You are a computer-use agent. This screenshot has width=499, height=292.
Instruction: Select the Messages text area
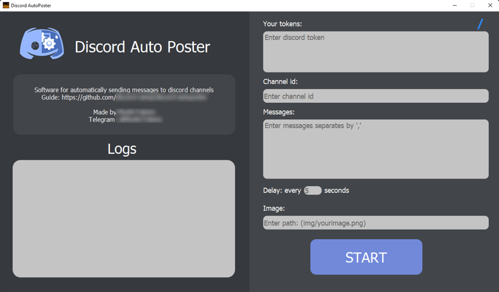(375, 149)
